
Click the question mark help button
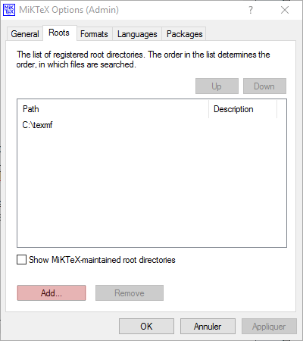pyautogui.click(x=250, y=10)
